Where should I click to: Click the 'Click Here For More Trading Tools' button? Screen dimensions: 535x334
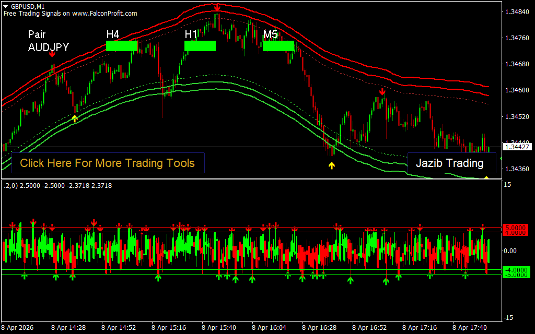(107, 163)
